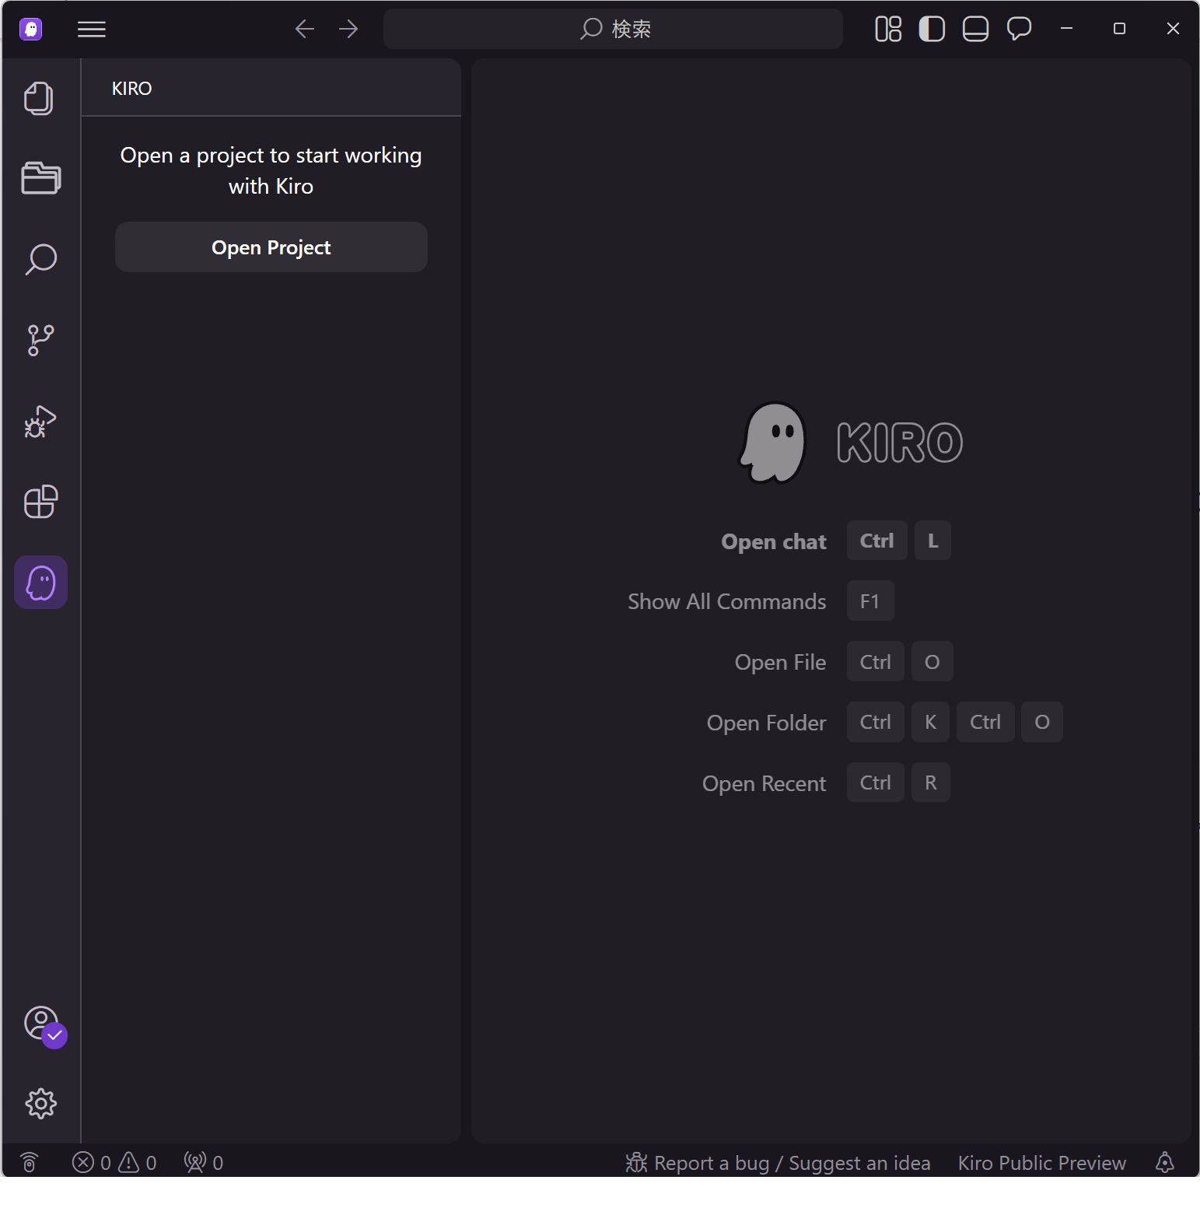Toggle the primary side bar visibility
Viewport: 1200px width, 1222px height.
point(932,29)
